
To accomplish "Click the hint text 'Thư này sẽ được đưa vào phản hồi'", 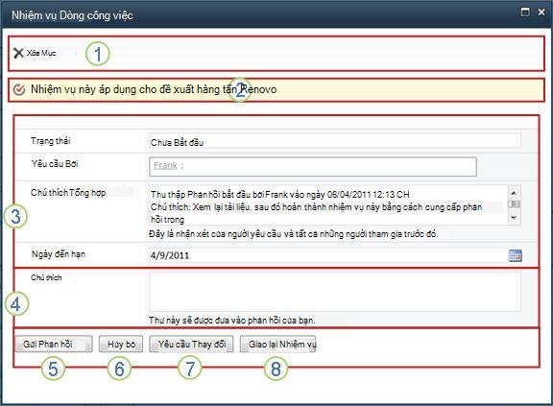I will pyautogui.click(x=231, y=320).
